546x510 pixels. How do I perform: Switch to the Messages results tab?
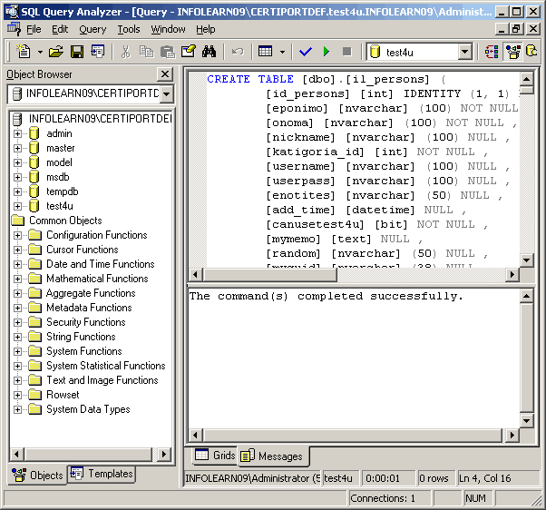point(274,456)
